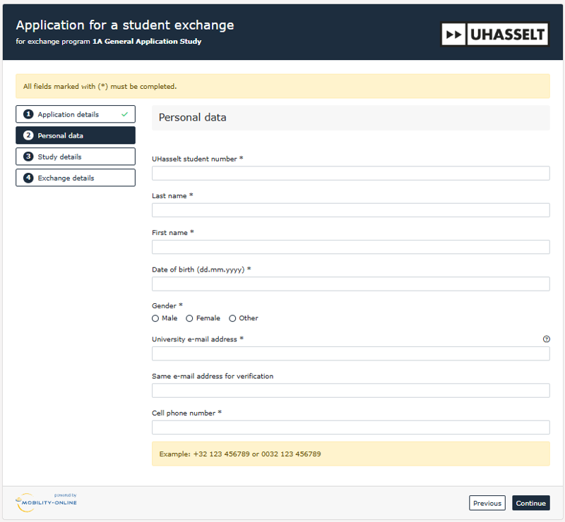
Task: Click the Date of birth field
Action: click(x=350, y=284)
